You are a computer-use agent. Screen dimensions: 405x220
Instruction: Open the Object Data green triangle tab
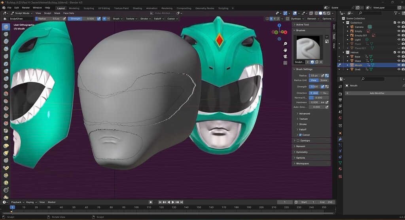tap(340, 163)
